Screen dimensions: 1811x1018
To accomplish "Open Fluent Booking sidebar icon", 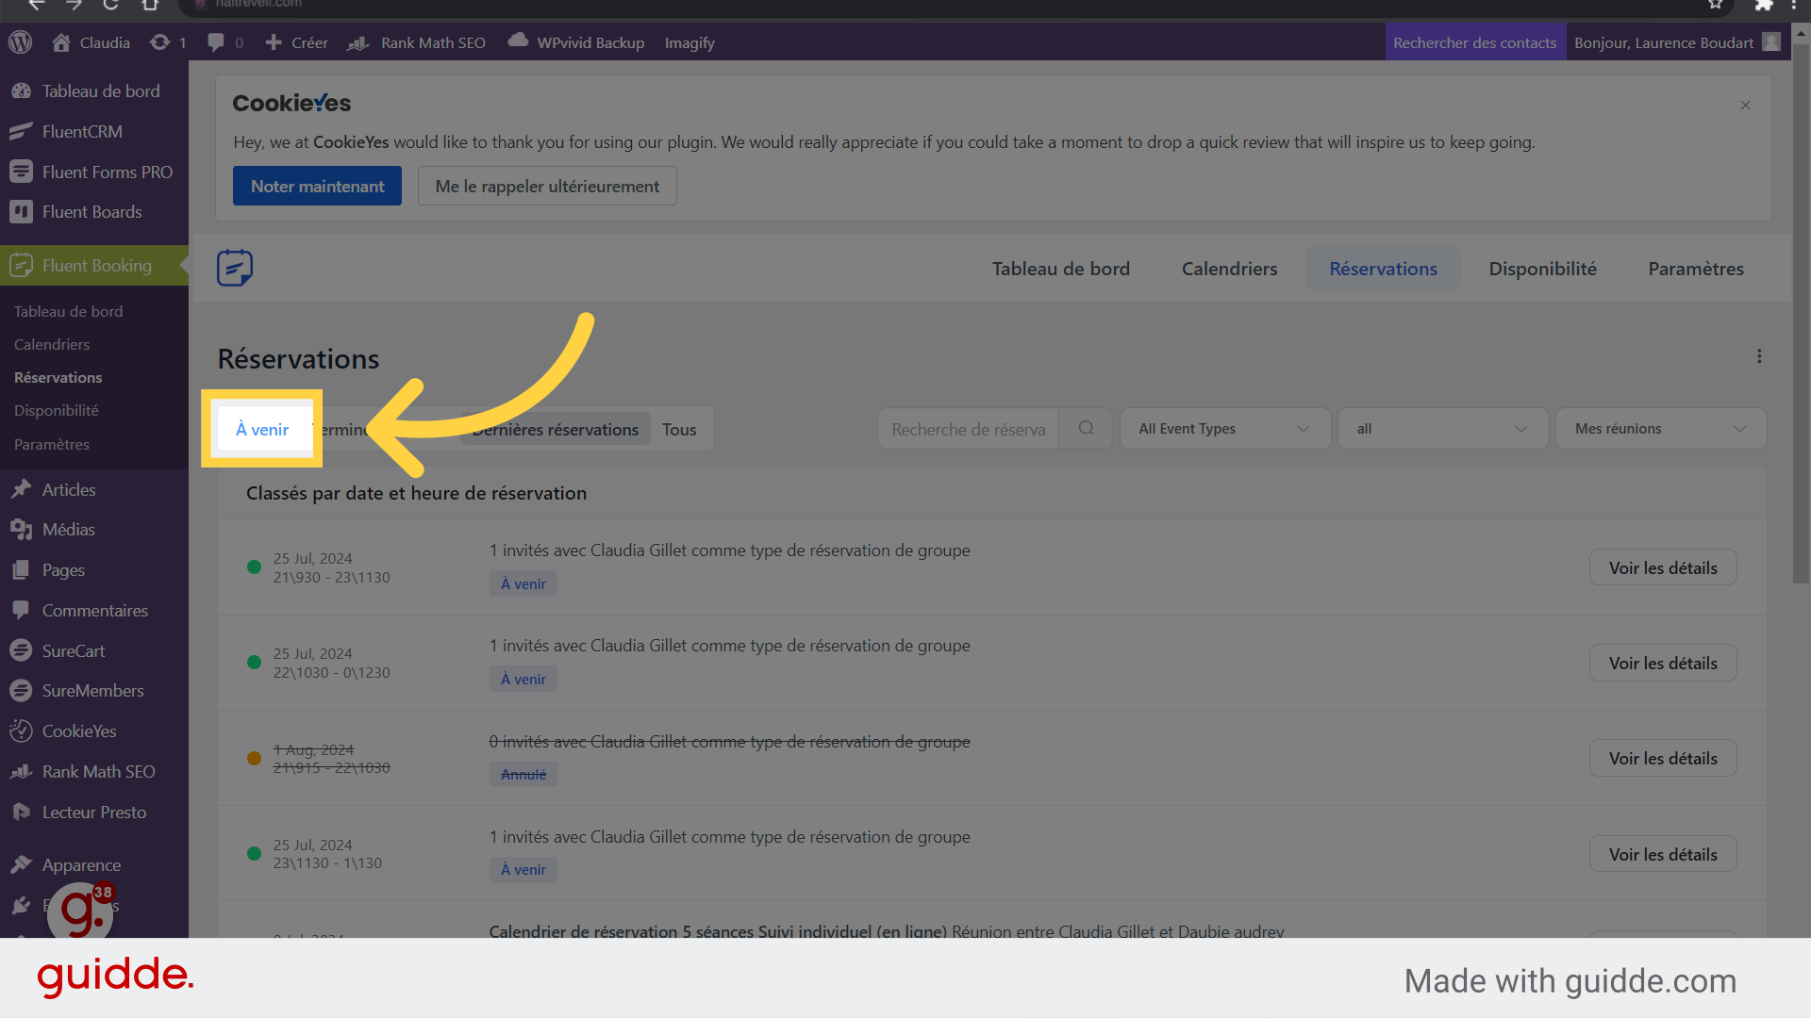I will [x=21, y=266].
